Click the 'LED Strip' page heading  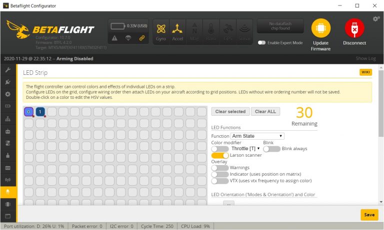(35, 73)
